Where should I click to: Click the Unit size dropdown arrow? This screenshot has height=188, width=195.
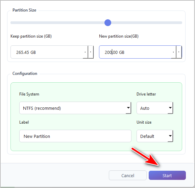(x=170, y=136)
